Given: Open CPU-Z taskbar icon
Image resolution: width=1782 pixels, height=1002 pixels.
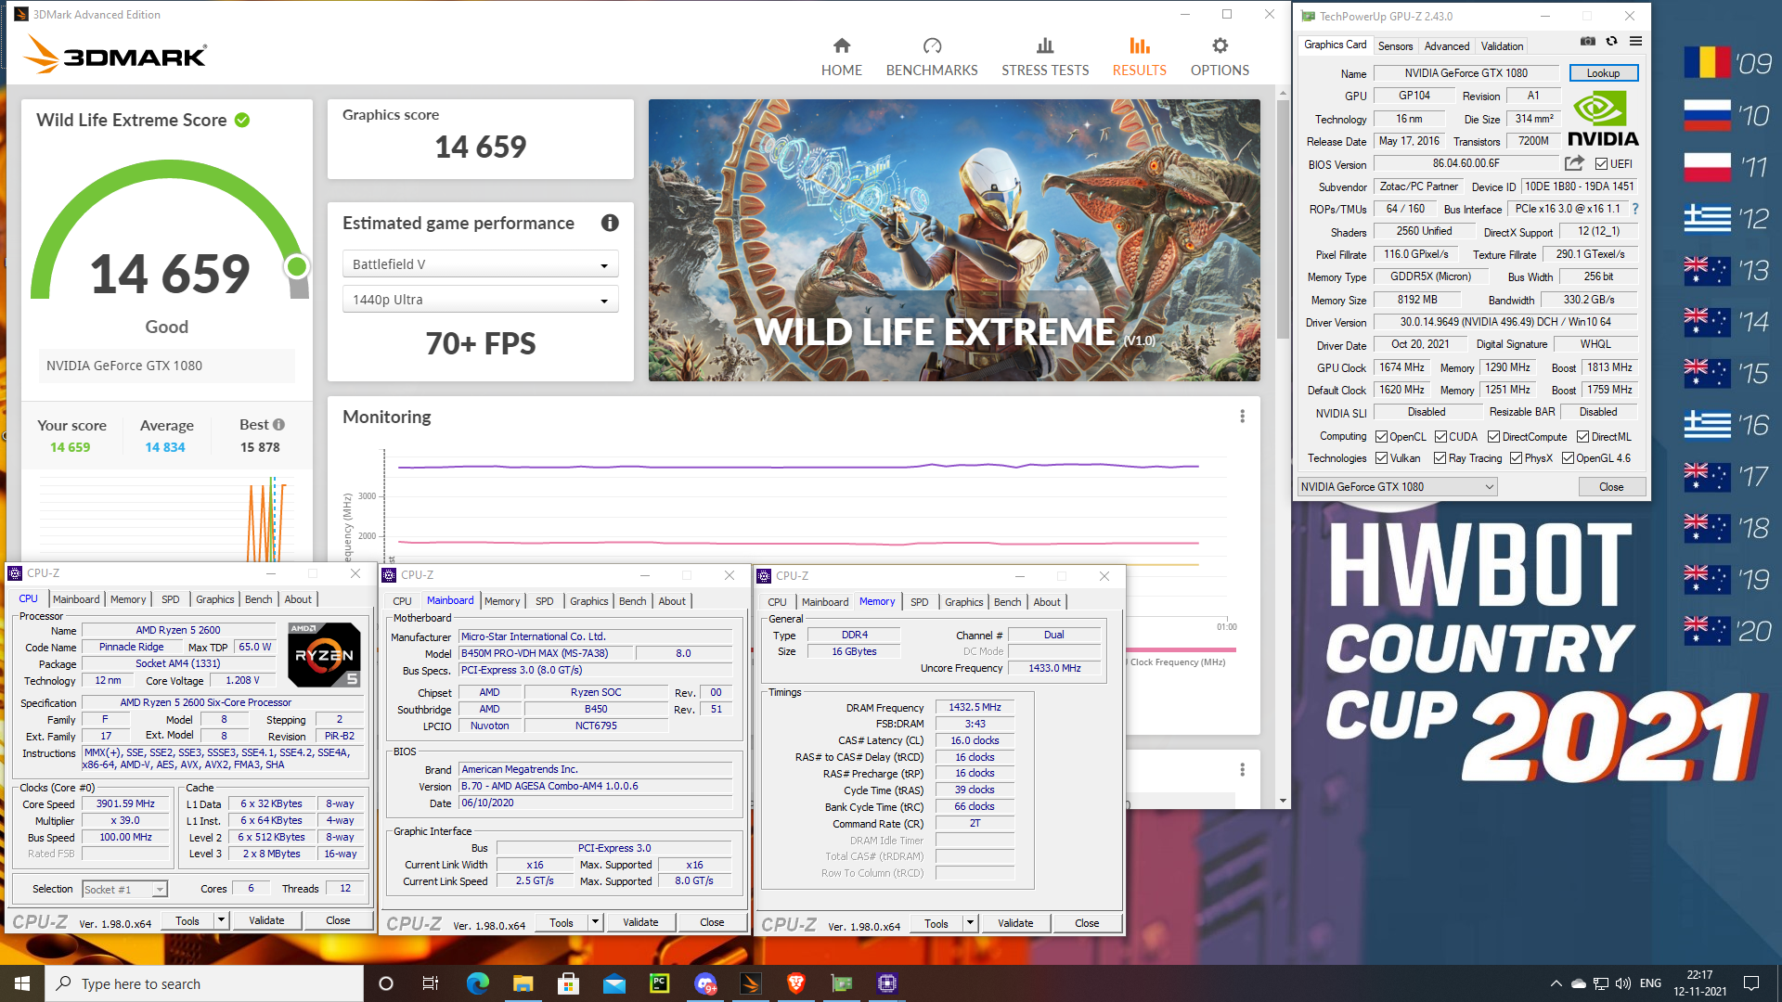Looking at the screenshot, I should [x=886, y=983].
